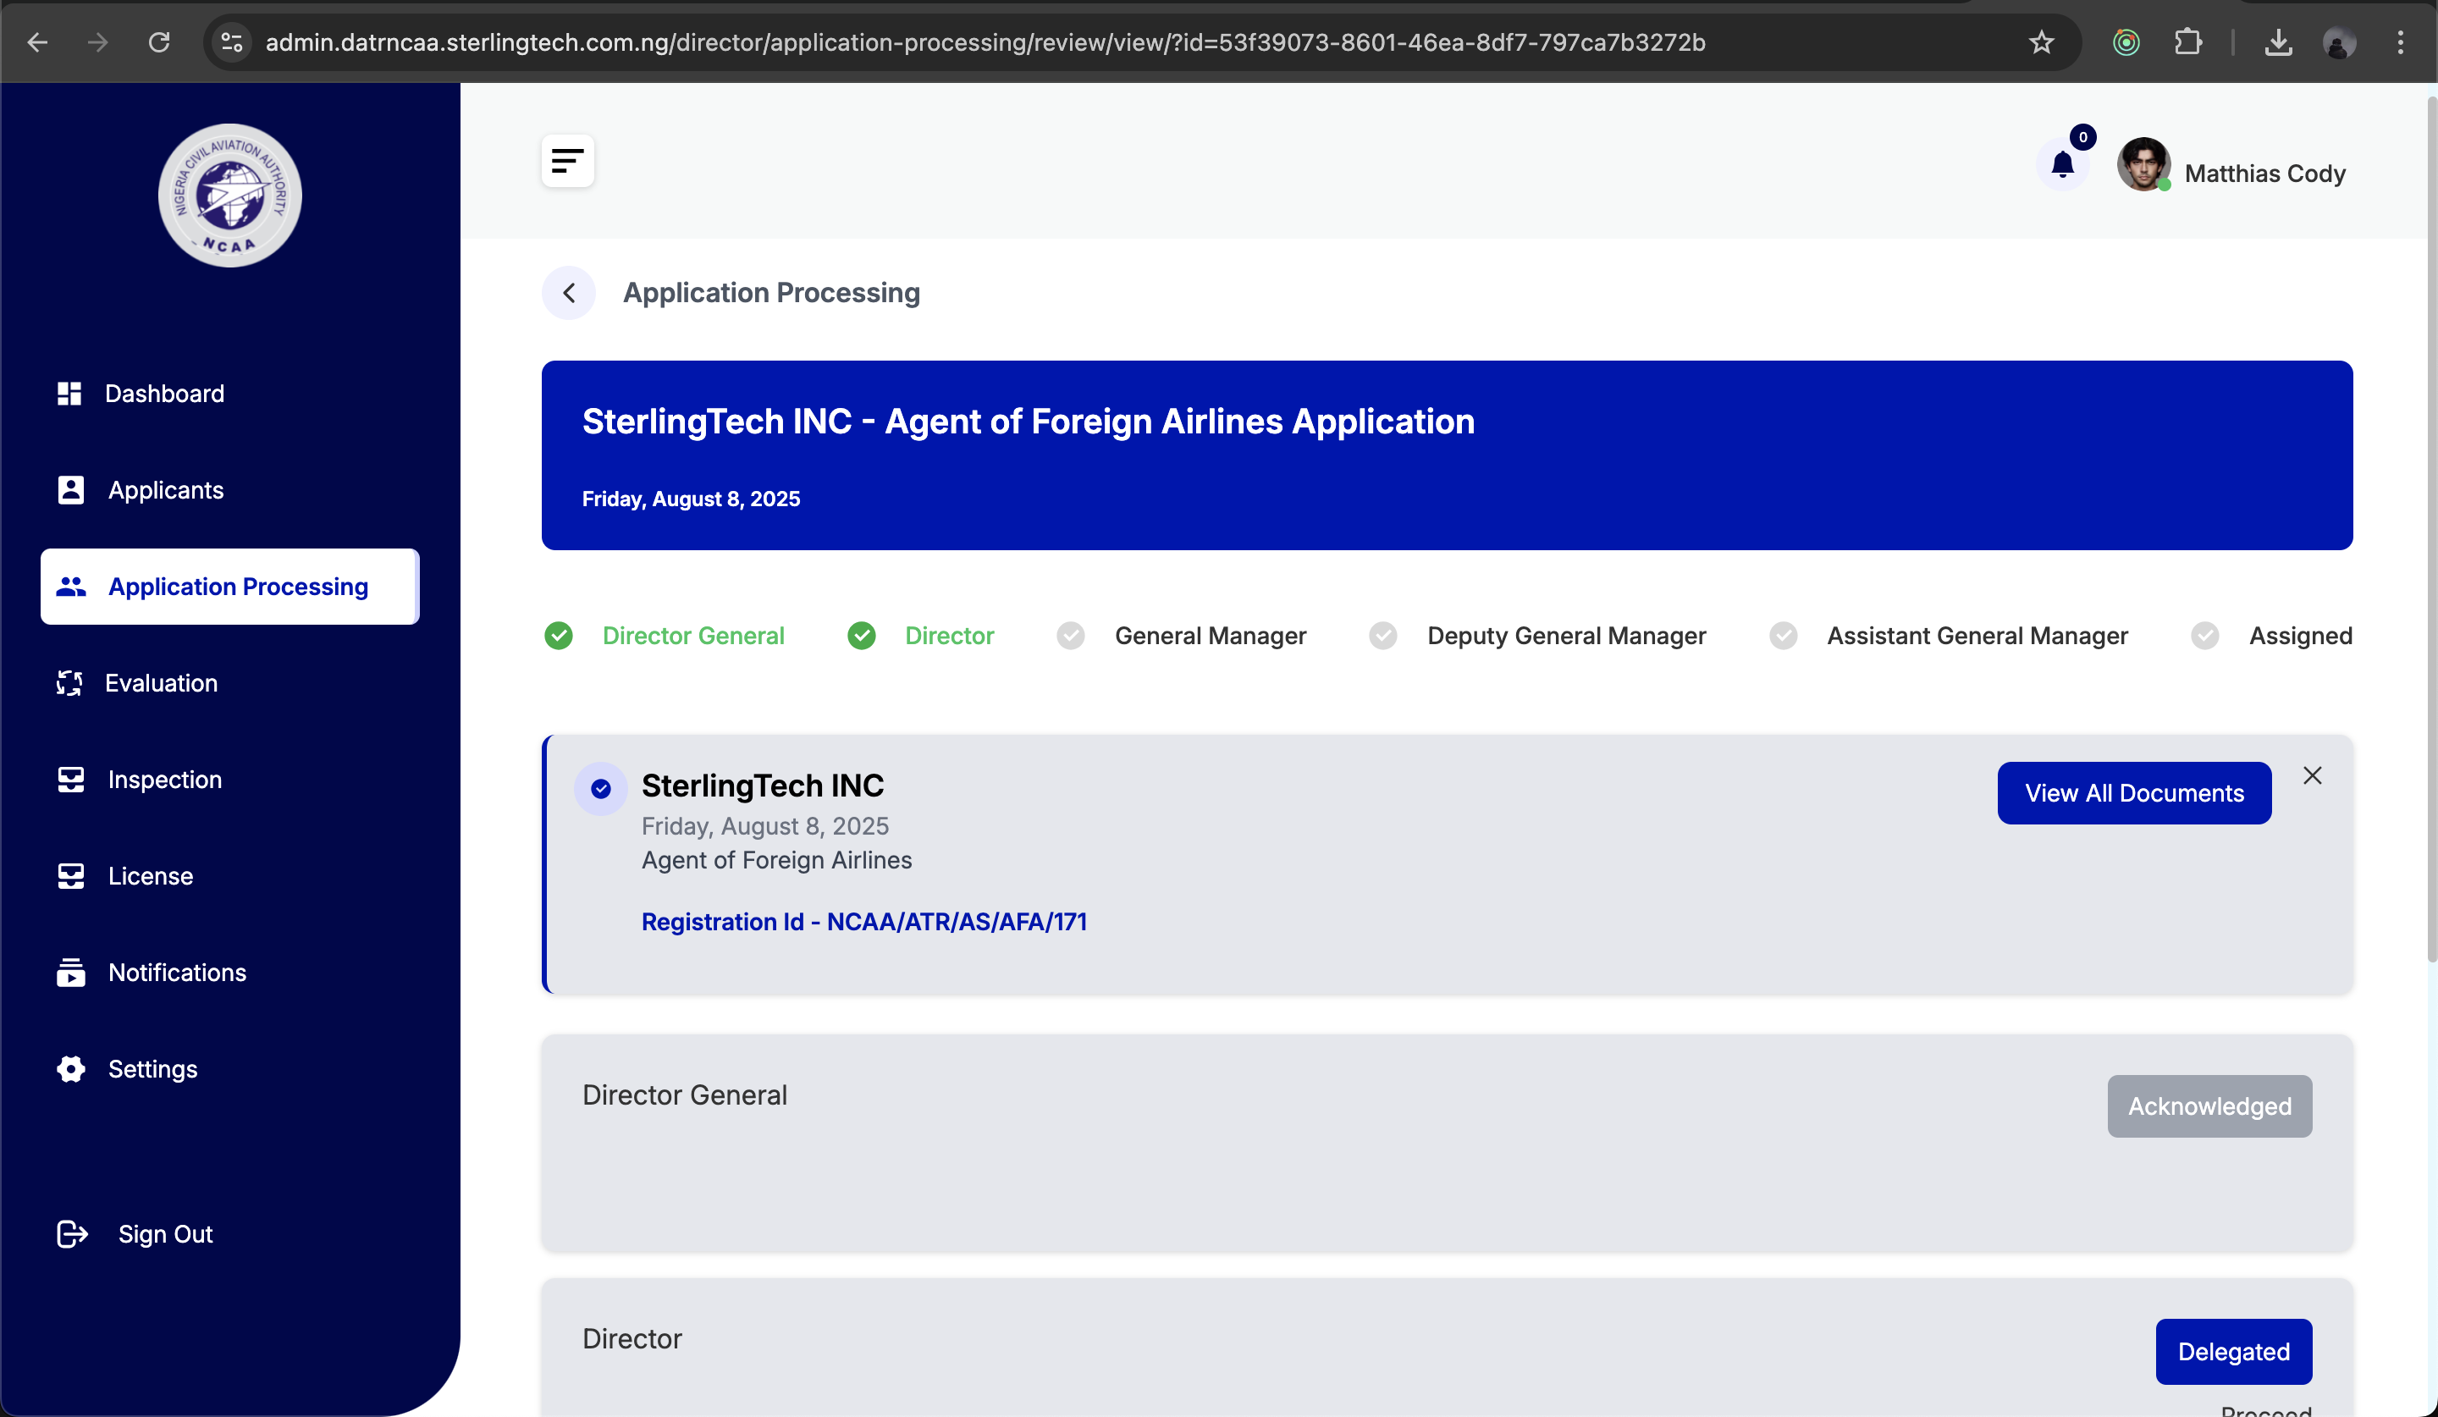Click the green circular extension icon
This screenshot has height=1417, width=2438.
click(x=2126, y=42)
